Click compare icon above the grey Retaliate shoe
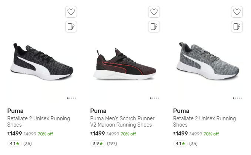 tap(237, 27)
